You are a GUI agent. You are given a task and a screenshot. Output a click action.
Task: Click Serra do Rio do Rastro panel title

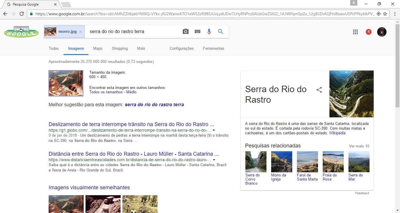276,95
